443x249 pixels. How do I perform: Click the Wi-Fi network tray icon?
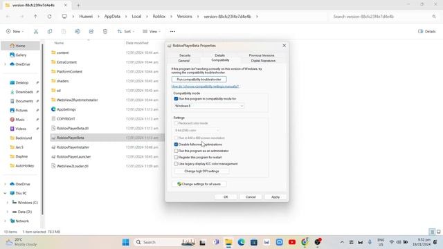pos(392,242)
